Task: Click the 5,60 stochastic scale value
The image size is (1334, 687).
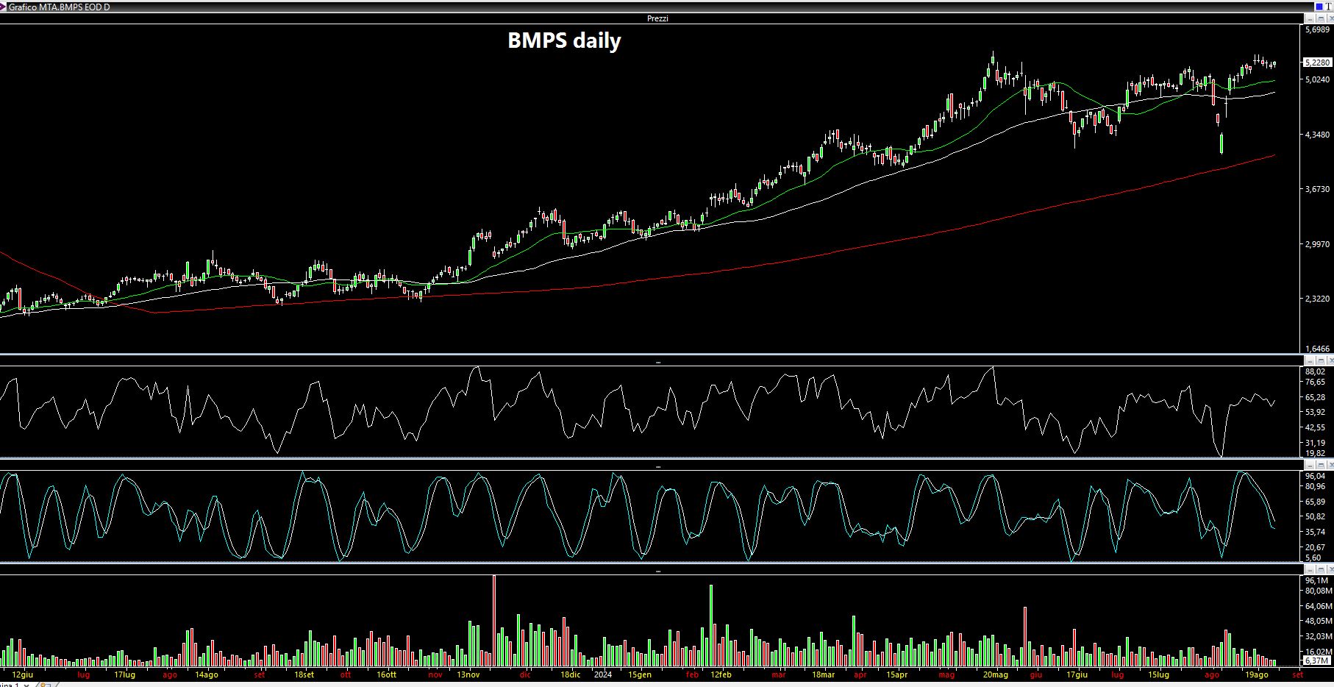Action: tap(1313, 558)
